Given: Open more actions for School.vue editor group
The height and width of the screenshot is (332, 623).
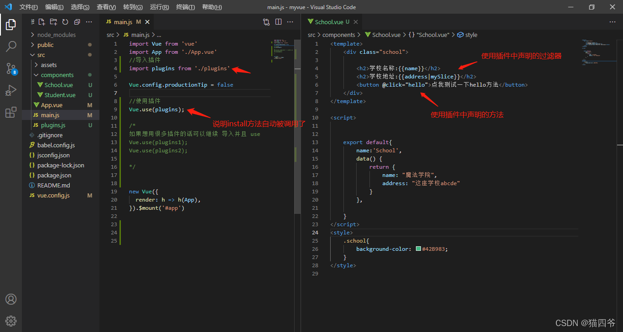Looking at the screenshot, I should pos(613,22).
